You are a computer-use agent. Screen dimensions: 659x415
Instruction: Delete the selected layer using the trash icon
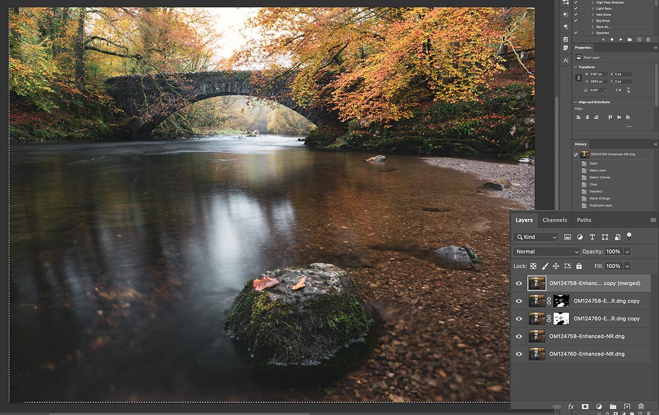(x=640, y=407)
